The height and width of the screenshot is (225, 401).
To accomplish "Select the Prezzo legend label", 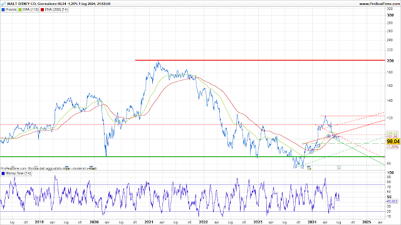I will (11, 9).
